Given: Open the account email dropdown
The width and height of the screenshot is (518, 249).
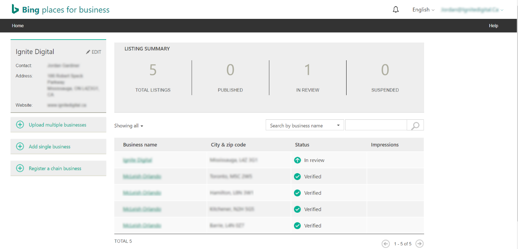Looking at the screenshot, I should [472, 10].
